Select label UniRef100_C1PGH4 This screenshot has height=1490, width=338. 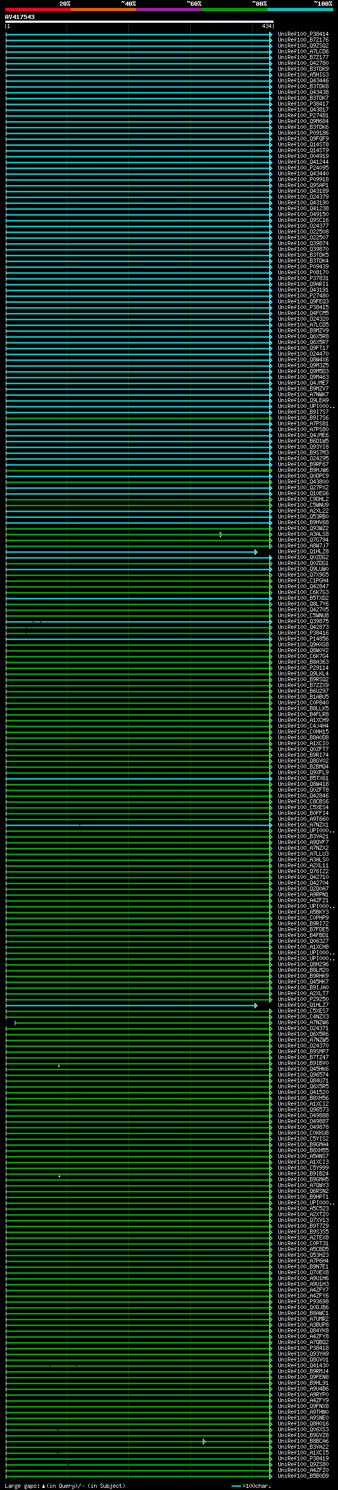(303, 580)
